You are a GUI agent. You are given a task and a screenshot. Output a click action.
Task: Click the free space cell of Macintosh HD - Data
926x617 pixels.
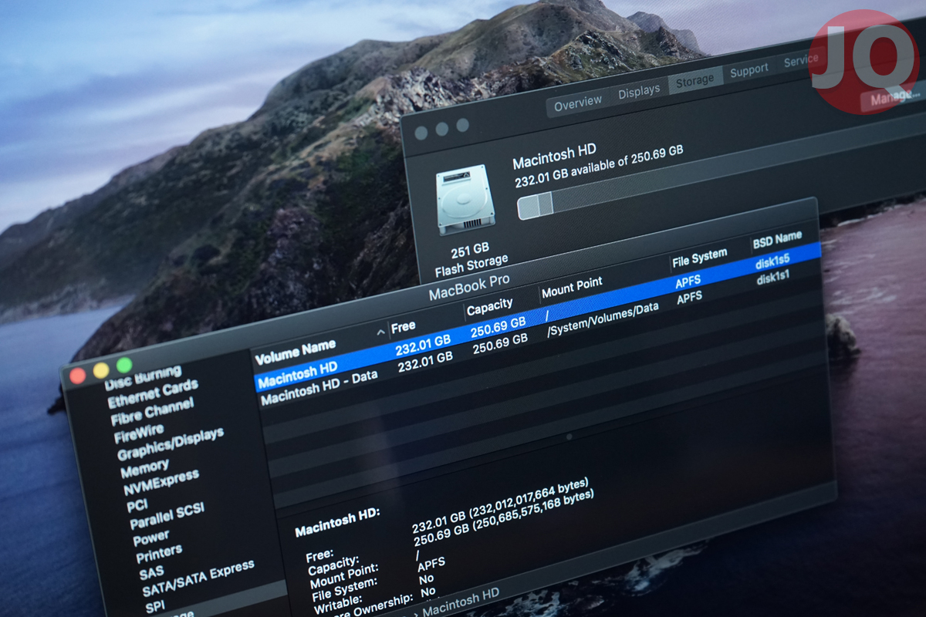425,362
